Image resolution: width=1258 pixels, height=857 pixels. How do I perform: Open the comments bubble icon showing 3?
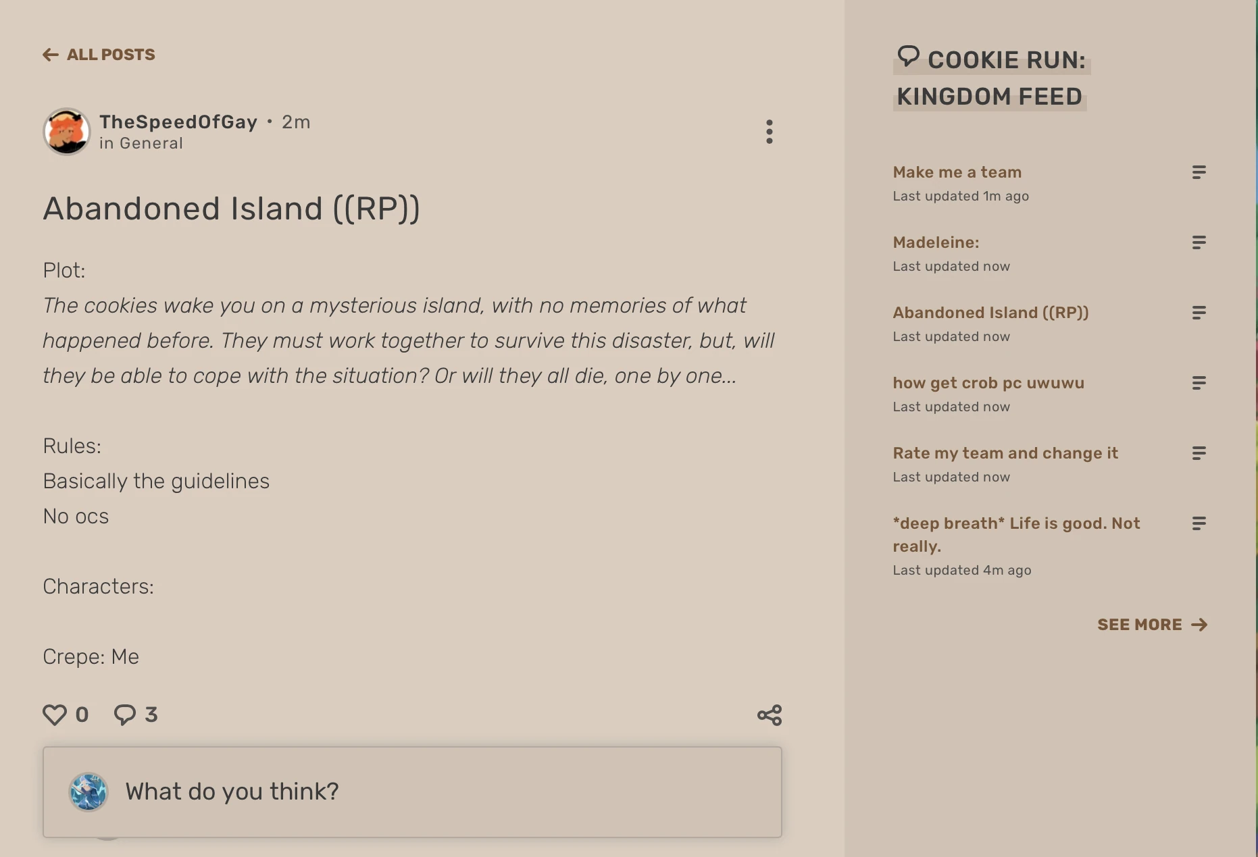(125, 715)
